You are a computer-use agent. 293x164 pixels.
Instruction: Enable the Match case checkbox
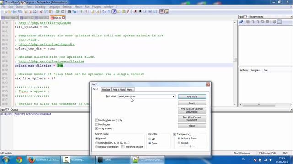click(97, 124)
